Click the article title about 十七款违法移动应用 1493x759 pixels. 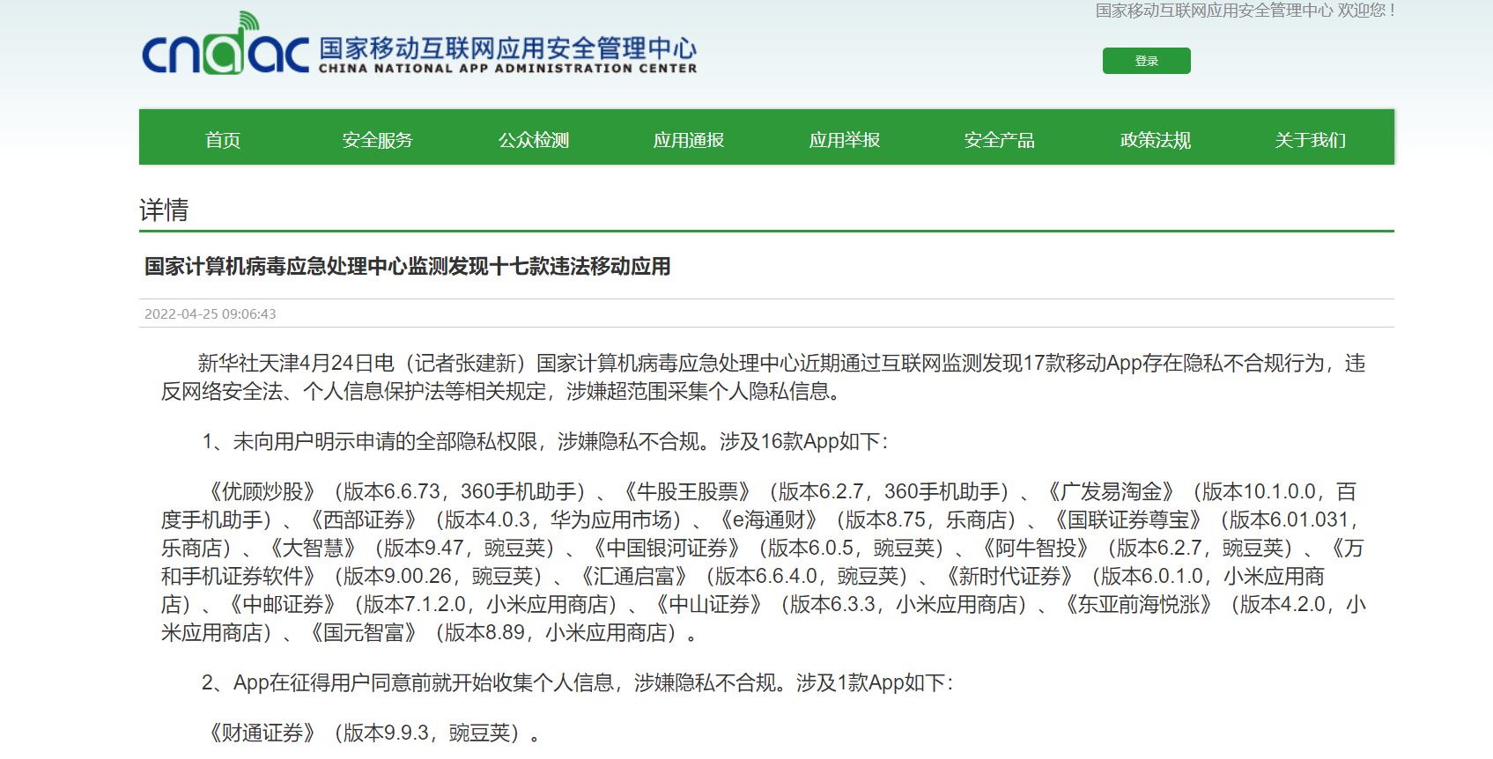[408, 266]
